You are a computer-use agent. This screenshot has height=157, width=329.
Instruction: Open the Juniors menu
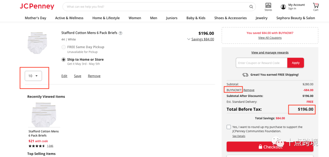172,18
